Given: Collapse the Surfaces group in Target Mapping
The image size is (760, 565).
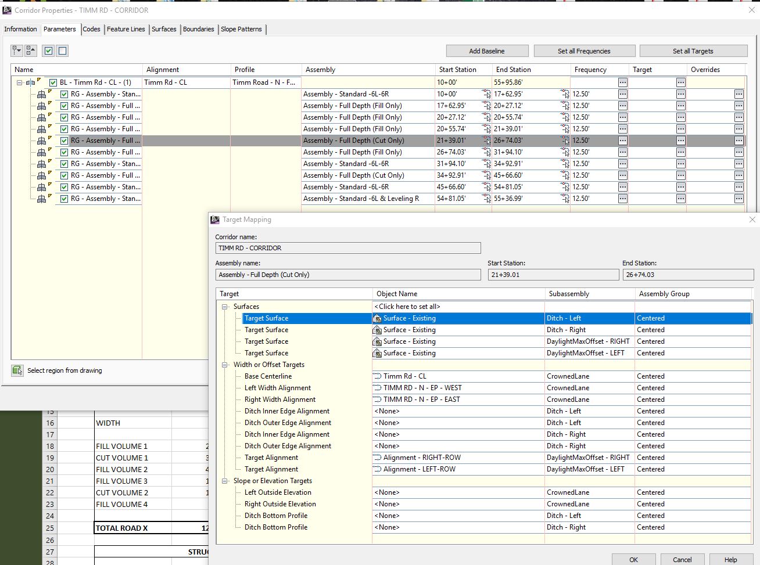Looking at the screenshot, I should tap(224, 306).
